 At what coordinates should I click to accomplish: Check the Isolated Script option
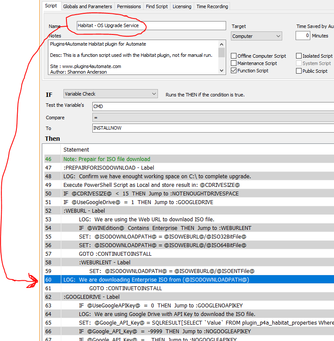(x=299, y=56)
